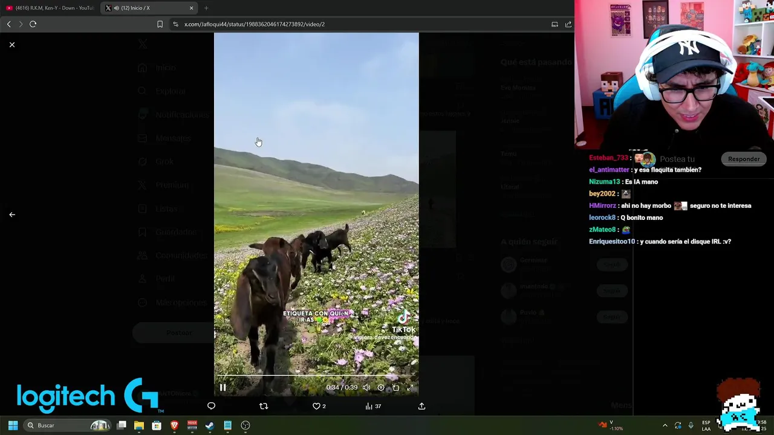The width and height of the screenshot is (774, 435).
Task: Open Steam from the taskbar
Action: (x=210, y=425)
